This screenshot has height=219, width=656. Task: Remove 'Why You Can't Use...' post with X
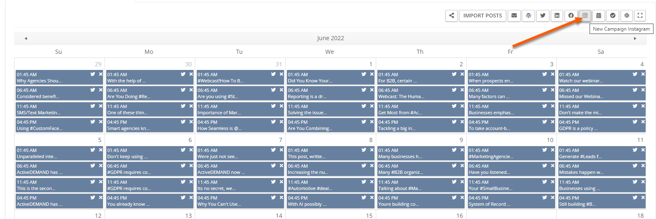click(281, 197)
